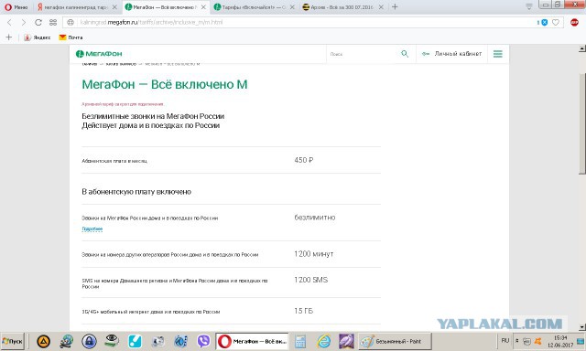Go forward with the browser arrow
The image size is (586, 351).
coord(24,22)
